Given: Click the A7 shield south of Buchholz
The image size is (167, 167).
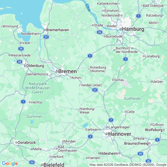Looking at the screenshot, I should coord(125,59).
